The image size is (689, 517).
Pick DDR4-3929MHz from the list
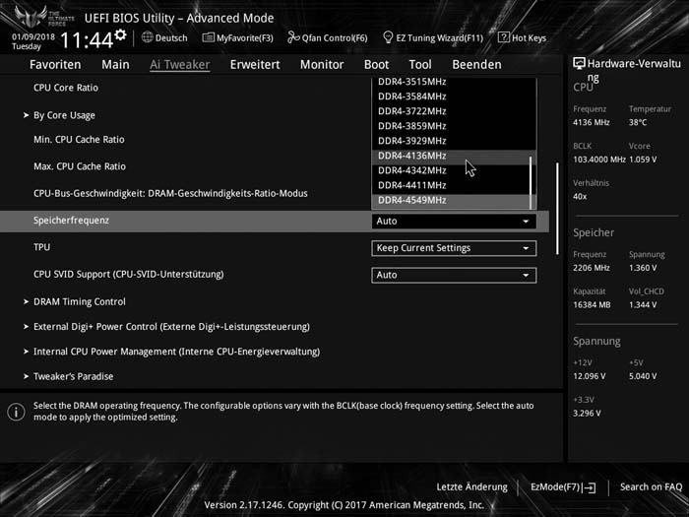pyautogui.click(x=454, y=141)
